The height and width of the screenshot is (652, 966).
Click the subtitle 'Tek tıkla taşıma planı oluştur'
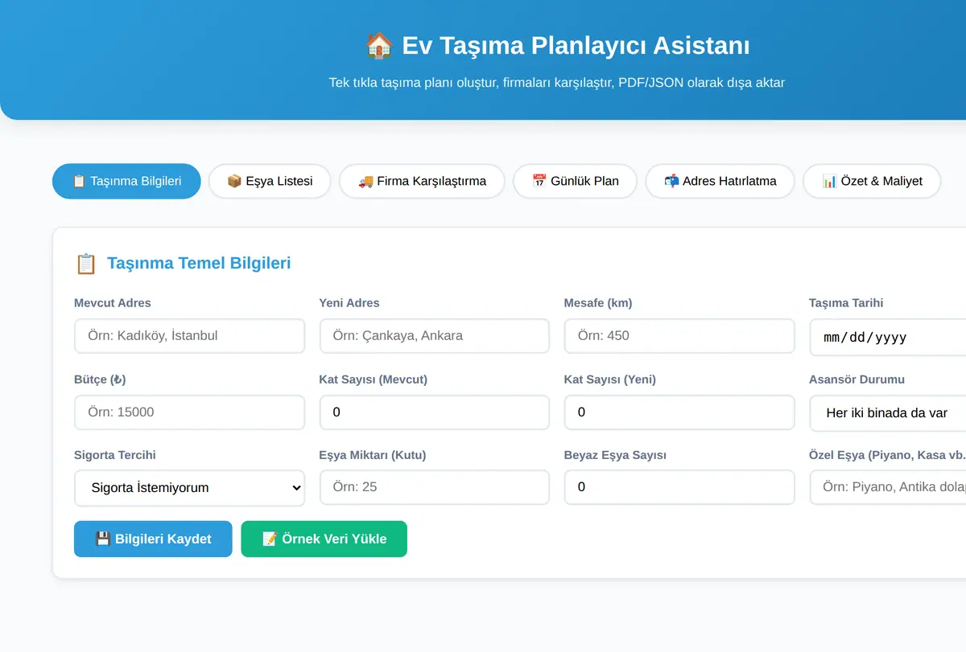[x=411, y=82]
